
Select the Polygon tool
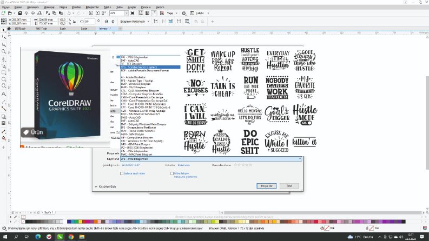(x=4, y=86)
